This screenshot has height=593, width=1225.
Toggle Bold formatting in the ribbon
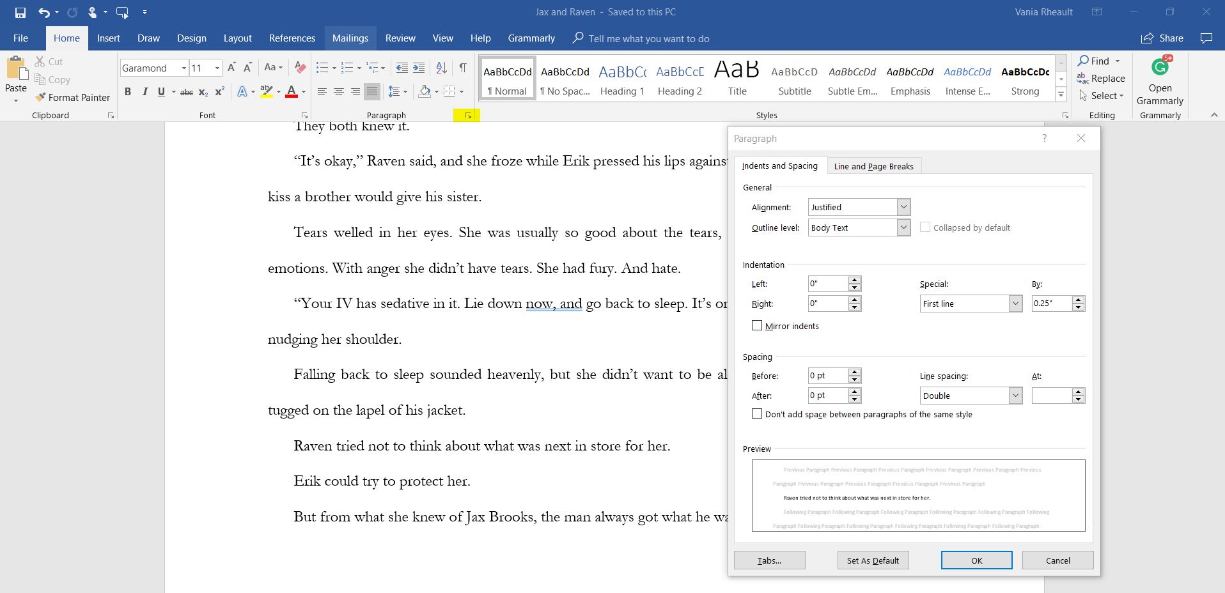click(128, 92)
